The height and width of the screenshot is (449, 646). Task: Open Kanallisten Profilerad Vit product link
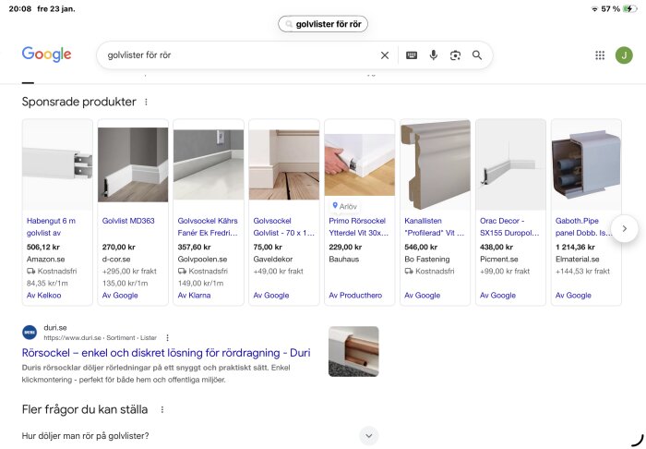tap(435, 226)
